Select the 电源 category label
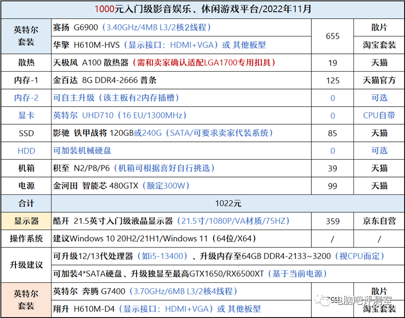The width and height of the screenshot is (405, 318). [x=26, y=186]
